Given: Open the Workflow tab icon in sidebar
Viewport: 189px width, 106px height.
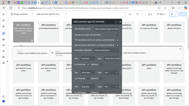Looking at the screenshot, I should pyautogui.click(x=4, y=26).
